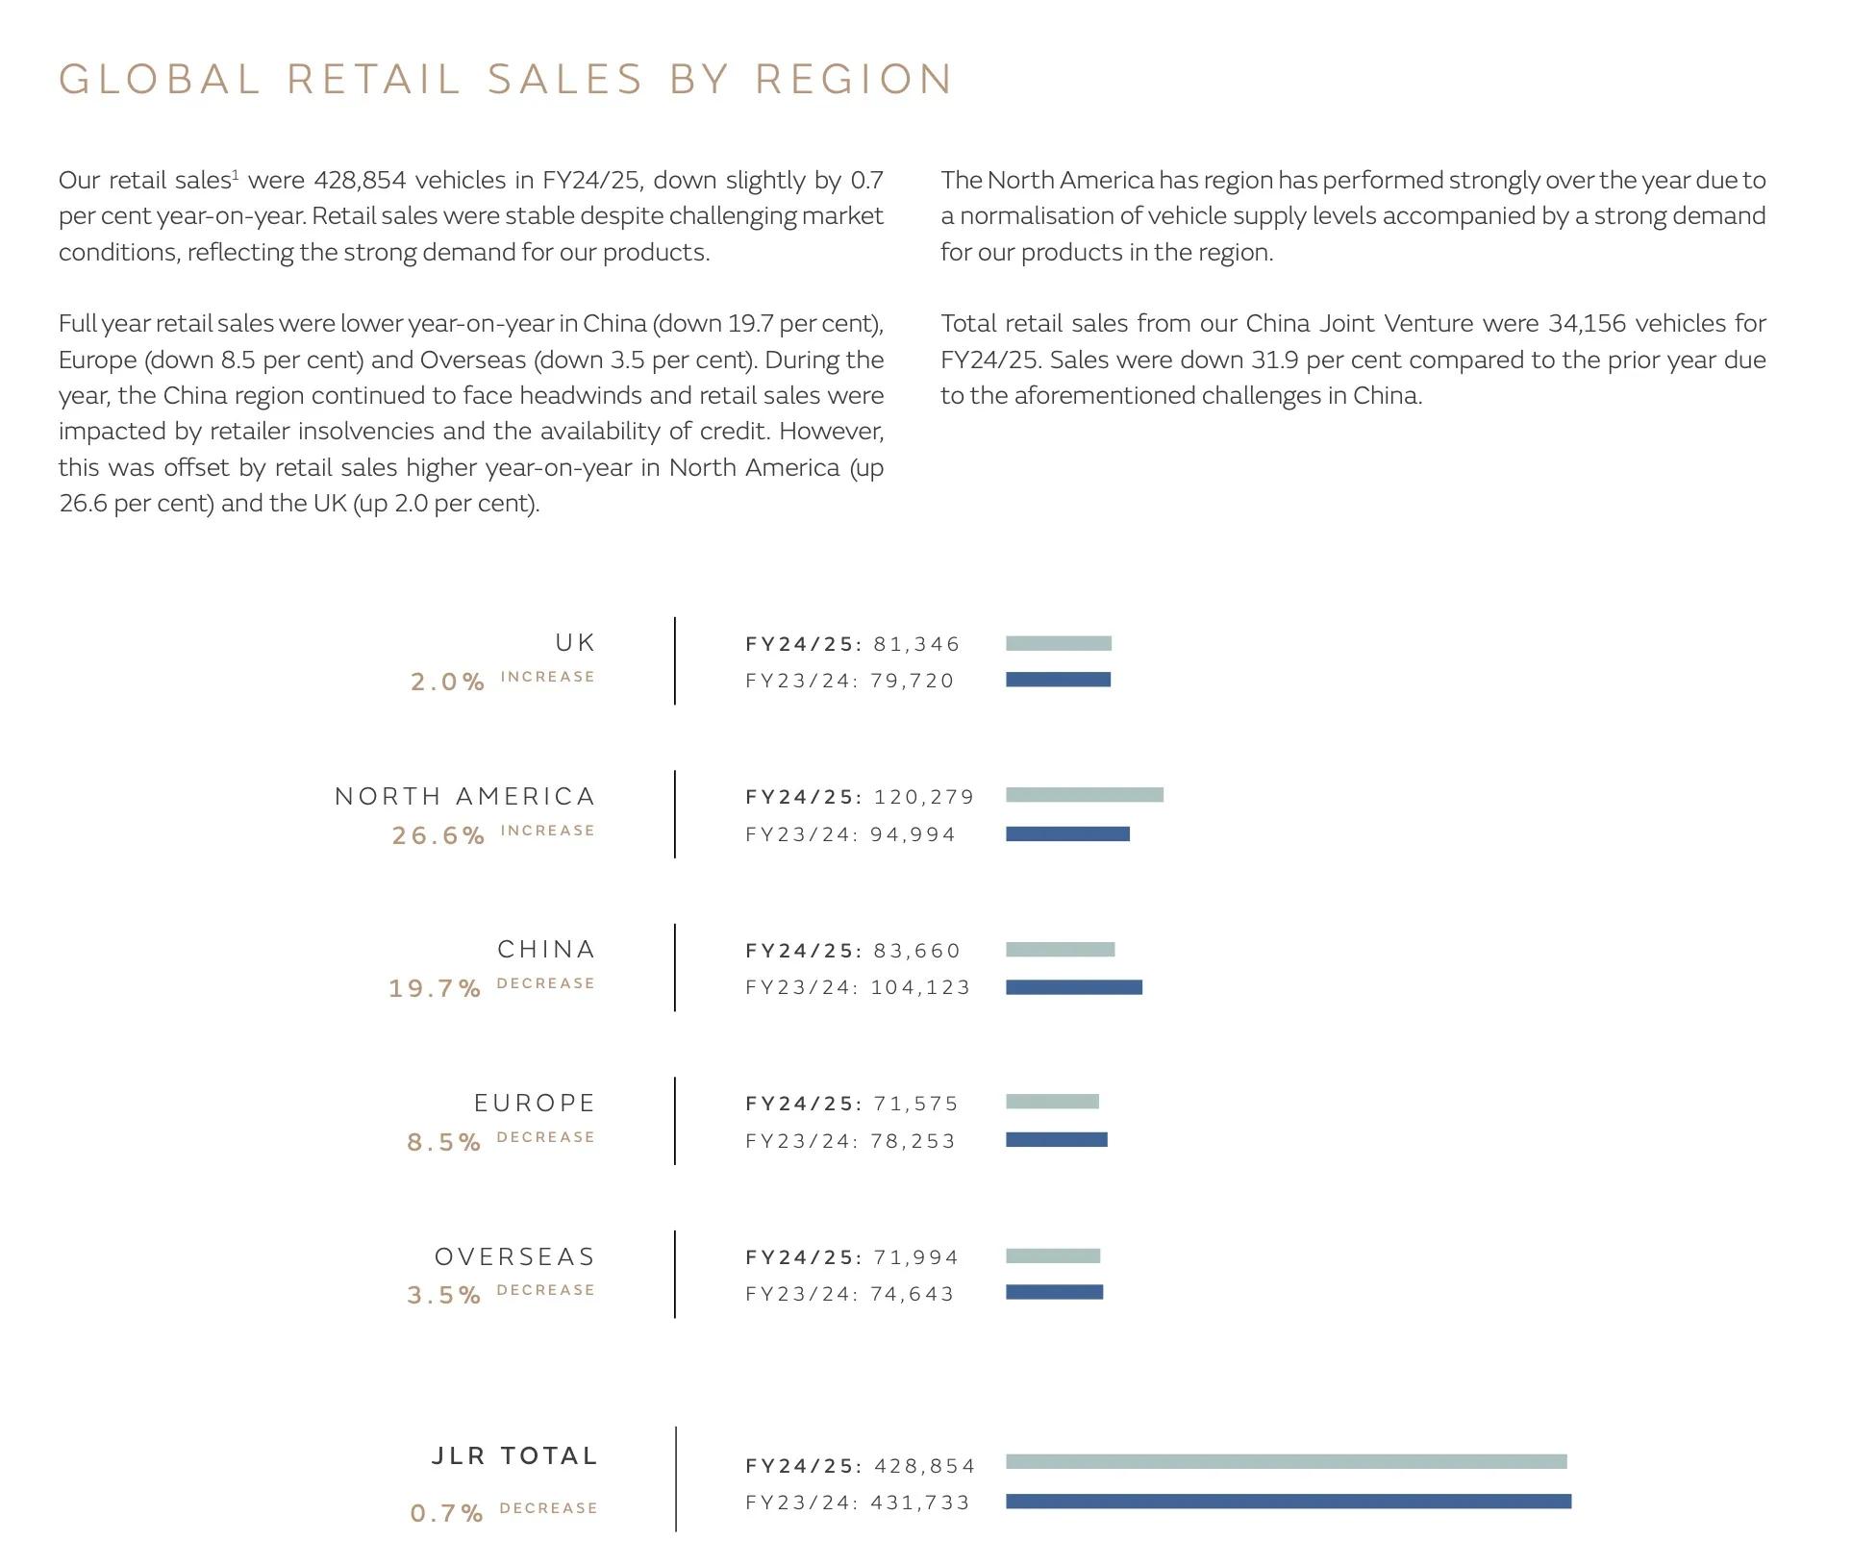The image size is (1852, 1565).
Task: Click the Global Retail Sales By Region heading
Action: coord(506,79)
